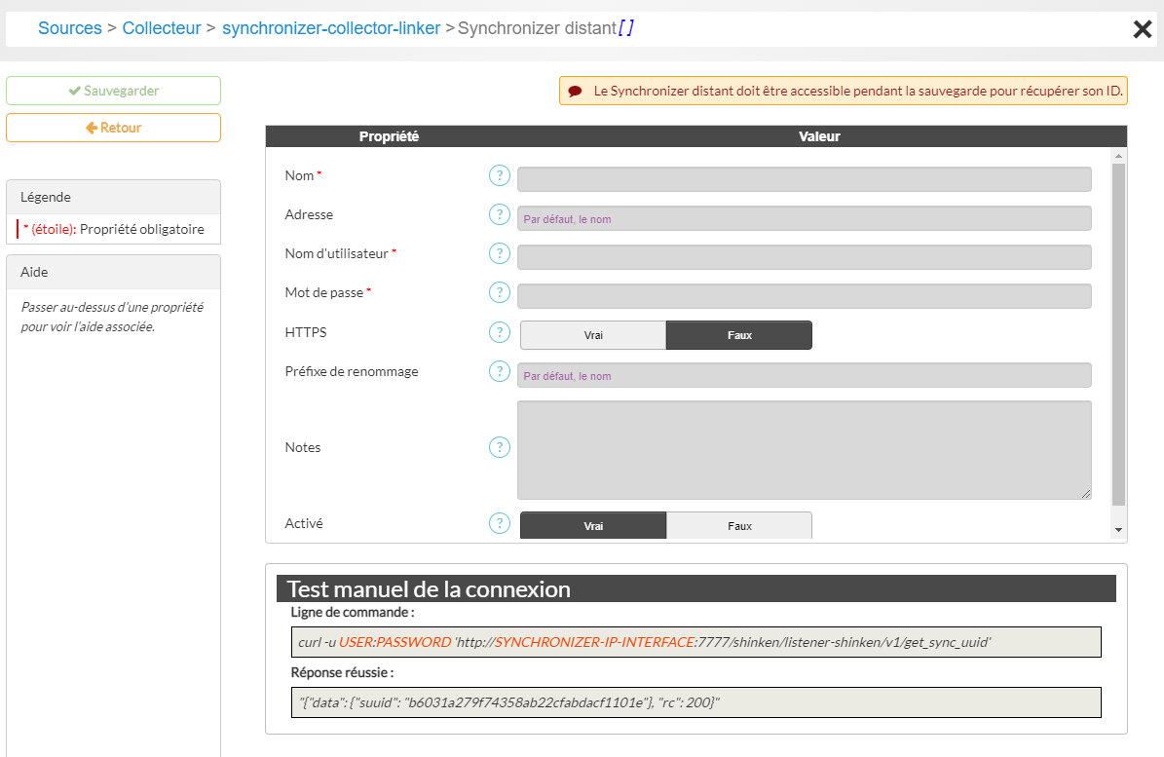Click the HTTPS help question icon
This screenshot has width=1164, height=757.
click(499, 332)
